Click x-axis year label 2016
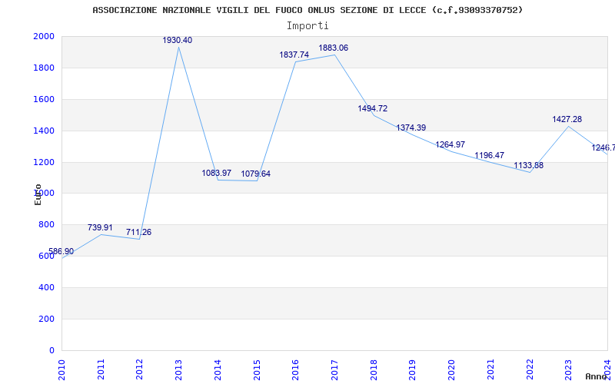 (295, 369)
